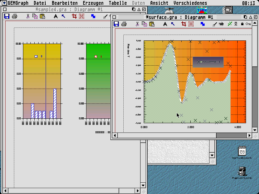Click the save disk icon in surface.gra window
The image size is (259, 194).
[x=116, y=24]
